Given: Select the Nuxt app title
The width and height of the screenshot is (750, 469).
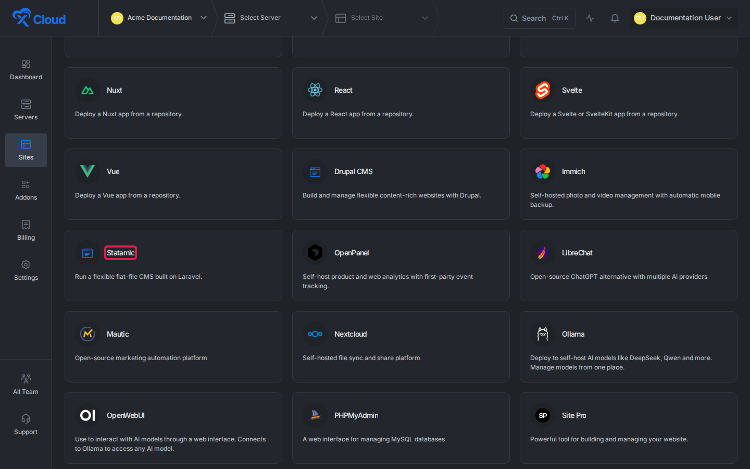Looking at the screenshot, I should (114, 90).
